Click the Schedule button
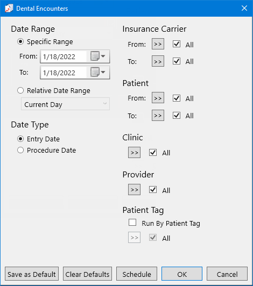This screenshot has width=253, height=286. 137,274
